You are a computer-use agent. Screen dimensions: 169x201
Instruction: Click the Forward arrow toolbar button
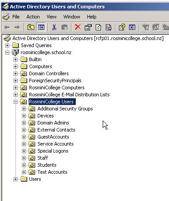(17, 27)
